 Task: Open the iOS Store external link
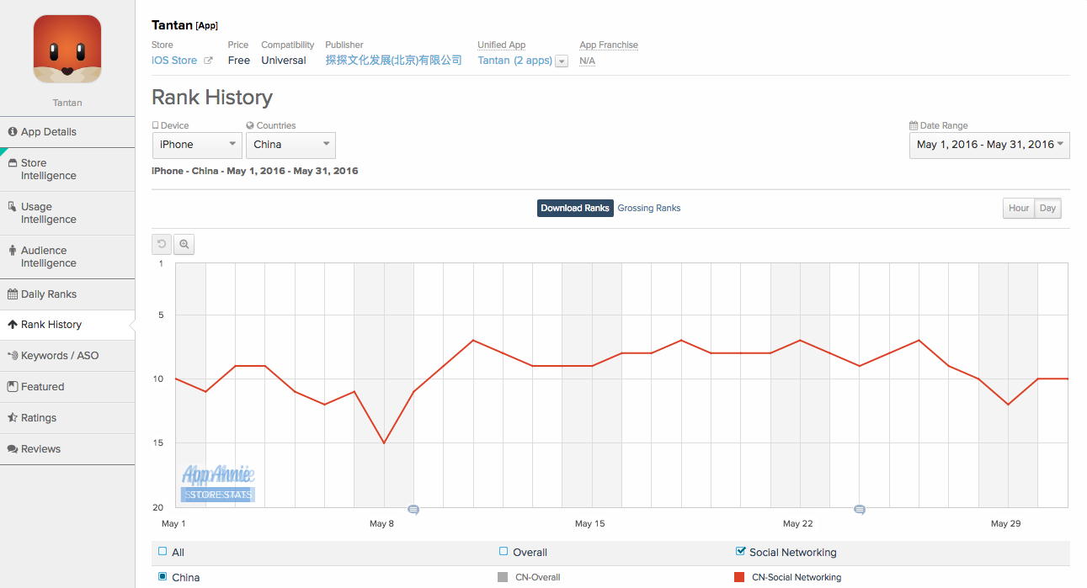click(174, 61)
